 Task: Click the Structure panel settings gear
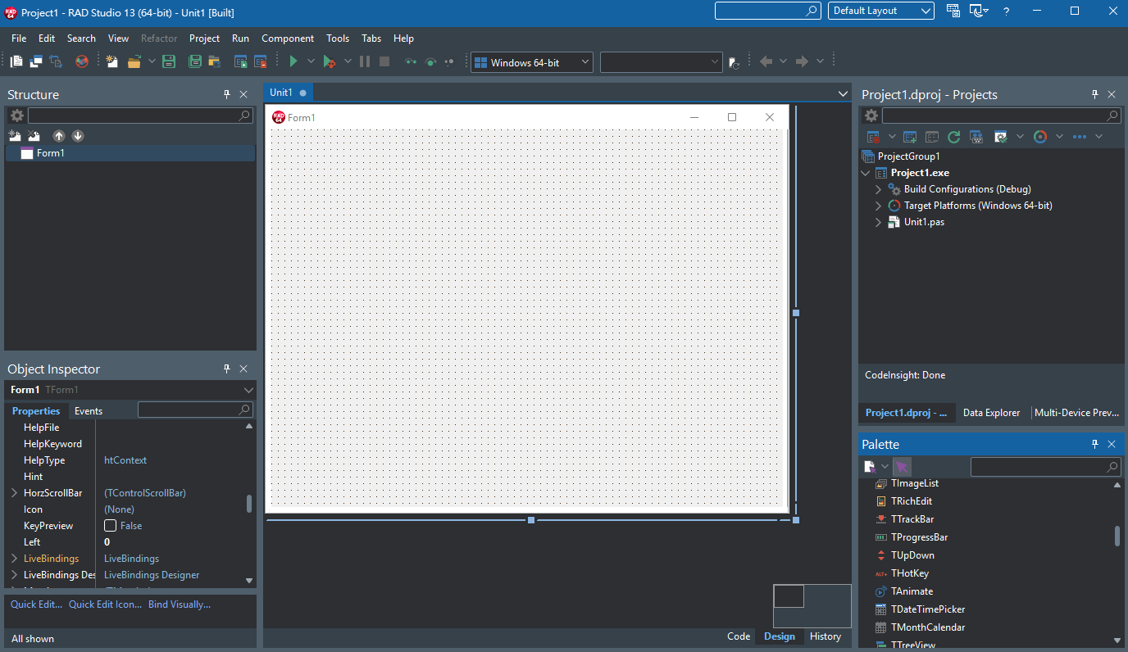16,115
